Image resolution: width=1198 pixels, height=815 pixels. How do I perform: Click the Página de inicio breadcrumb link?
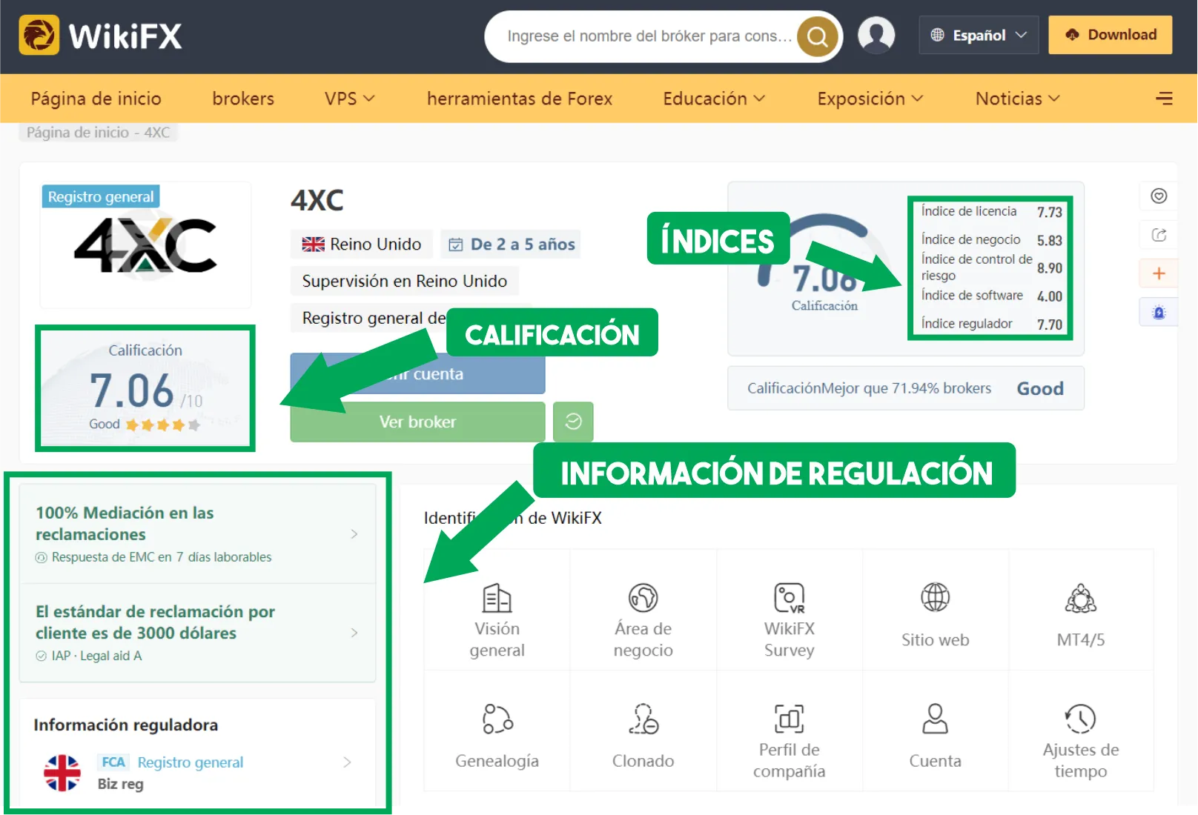click(78, 133)
